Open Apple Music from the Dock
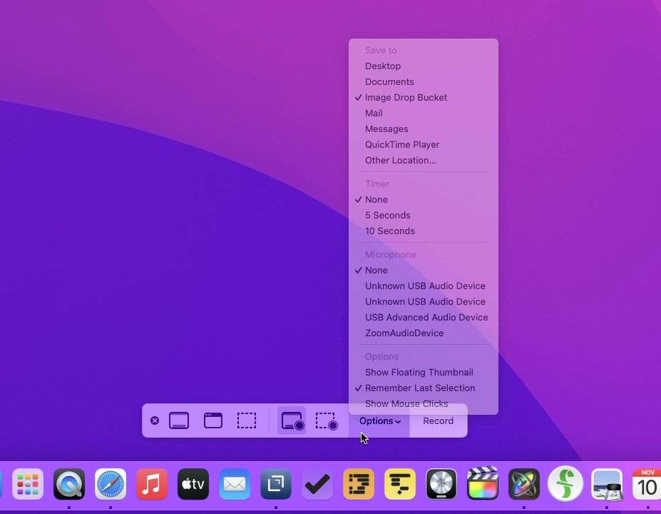This screenshot has height=514, width=661. pos(151,484)
